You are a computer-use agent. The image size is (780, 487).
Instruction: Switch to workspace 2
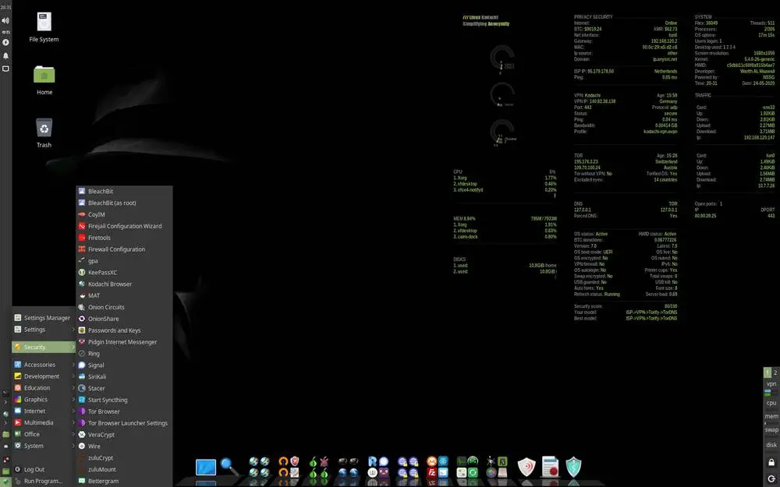click(x=775, y=372)
